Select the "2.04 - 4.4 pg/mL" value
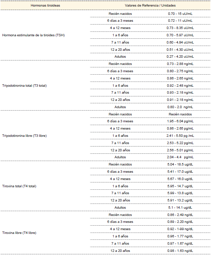Screen dimensions: 211x255 click(180, 157)
